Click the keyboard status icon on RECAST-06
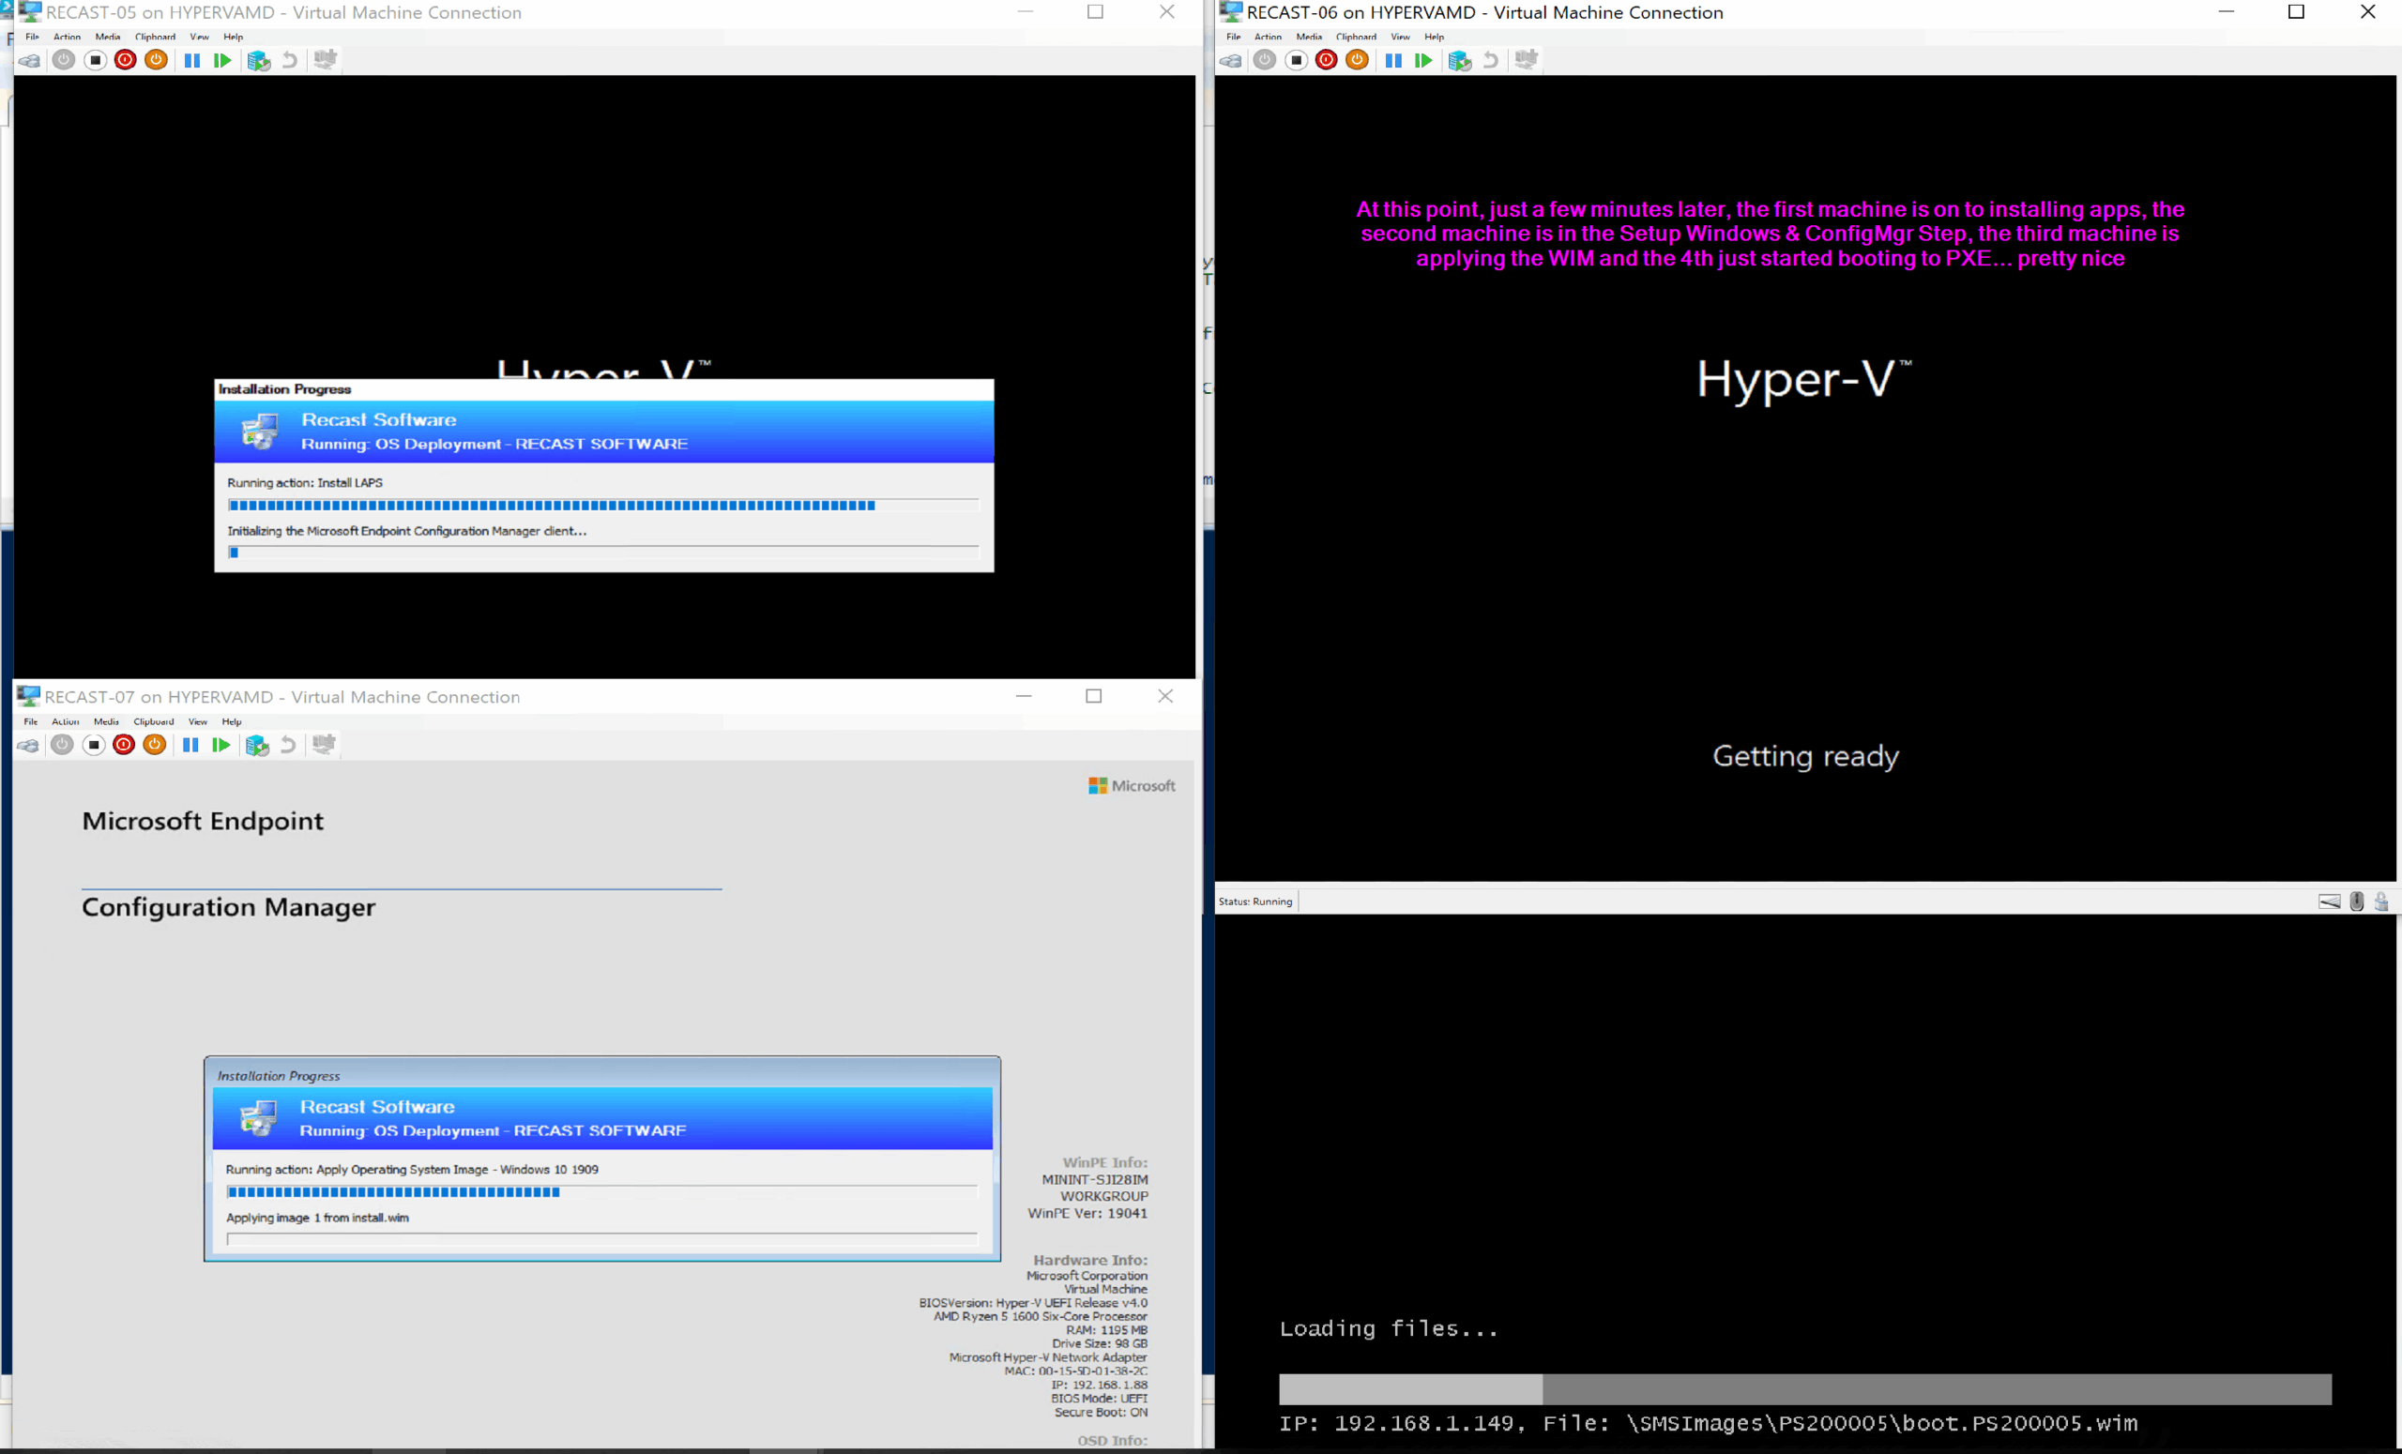Image resolution: width=2402 pixels, height=1454 pixels. 2330,901
